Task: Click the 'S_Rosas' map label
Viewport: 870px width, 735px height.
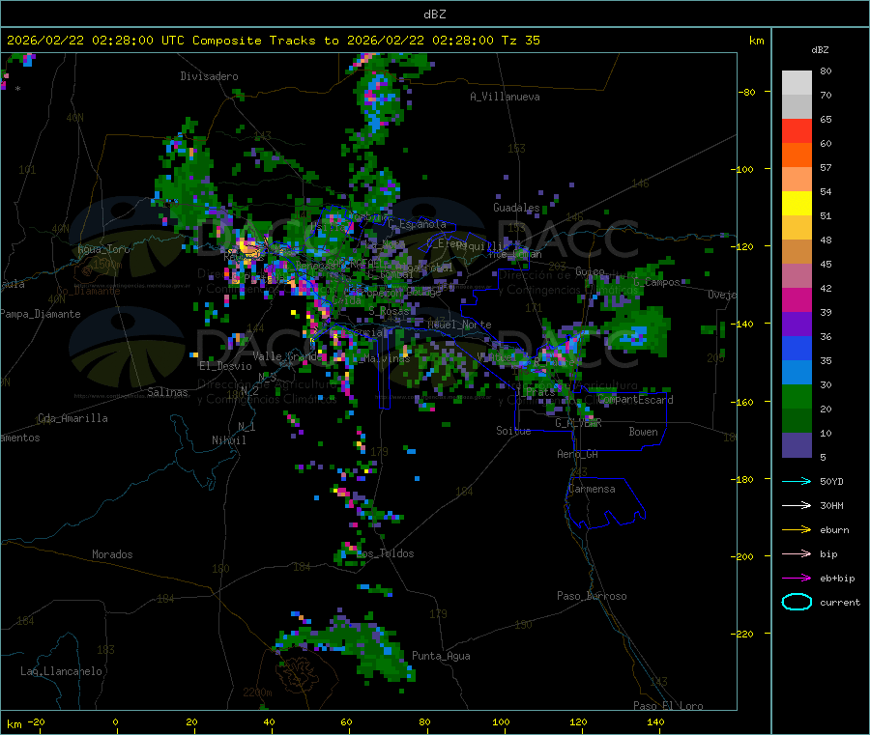Action: (389, 312)
